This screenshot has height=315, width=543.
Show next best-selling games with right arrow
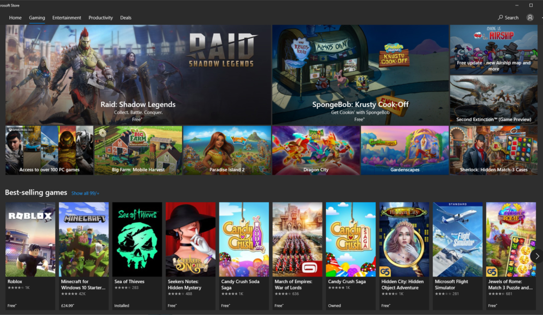(537, 256)
